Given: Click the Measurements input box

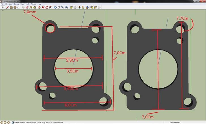Looking at the screenshot, I should (194, 122).
